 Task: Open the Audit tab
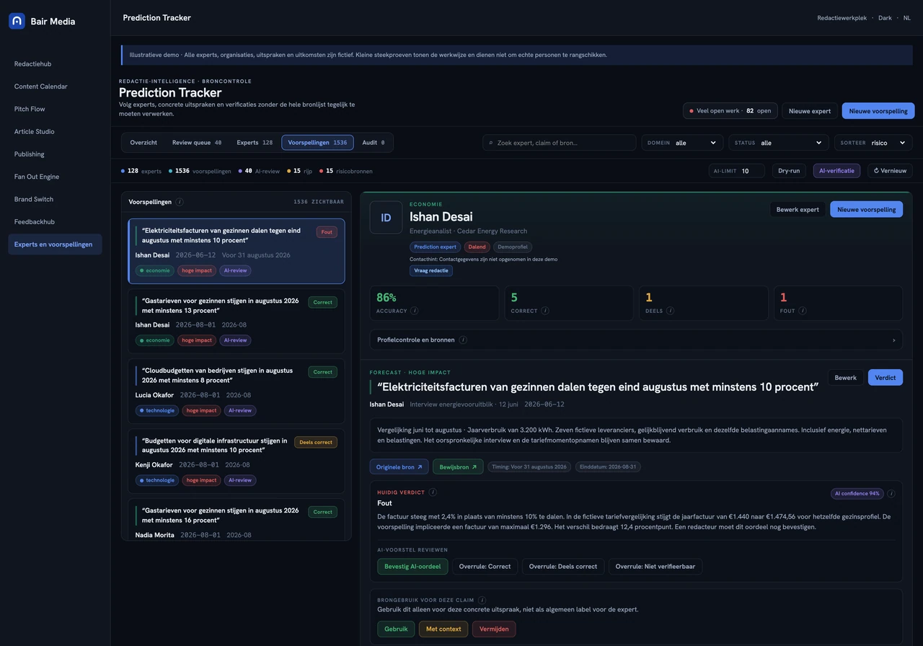[x=374, y=143]
